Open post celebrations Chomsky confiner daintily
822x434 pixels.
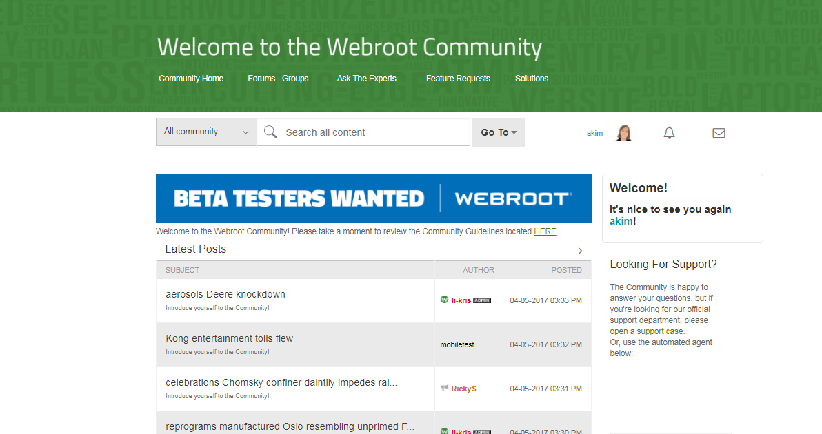pos(281,382)
